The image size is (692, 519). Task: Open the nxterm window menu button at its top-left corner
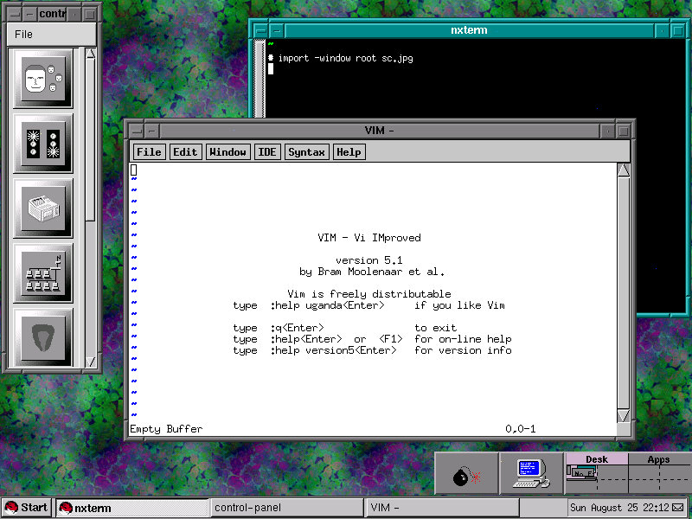tap(261, 31)
